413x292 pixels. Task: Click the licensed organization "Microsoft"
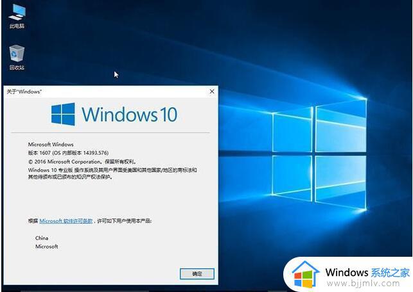(47, 247)
